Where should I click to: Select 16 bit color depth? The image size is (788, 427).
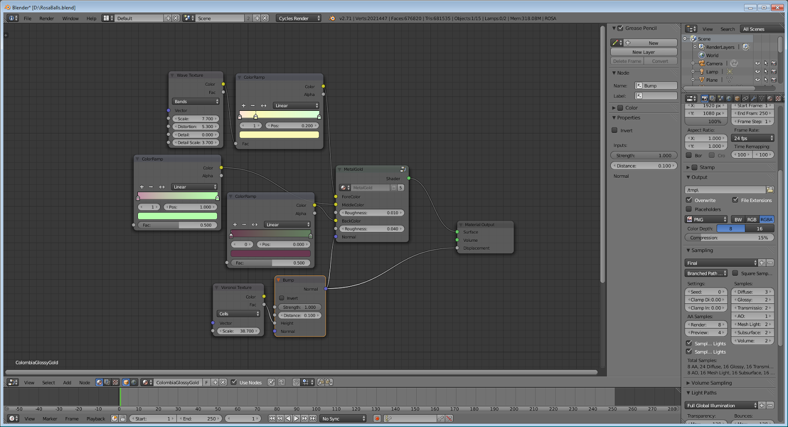(760, 229)
